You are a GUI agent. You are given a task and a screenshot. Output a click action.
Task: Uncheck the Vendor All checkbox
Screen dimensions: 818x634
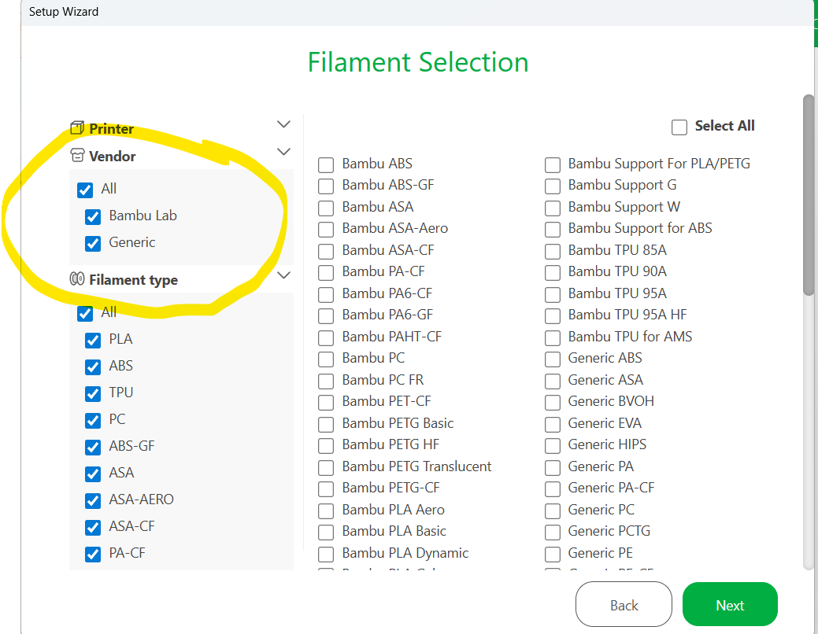pos(85,190)
